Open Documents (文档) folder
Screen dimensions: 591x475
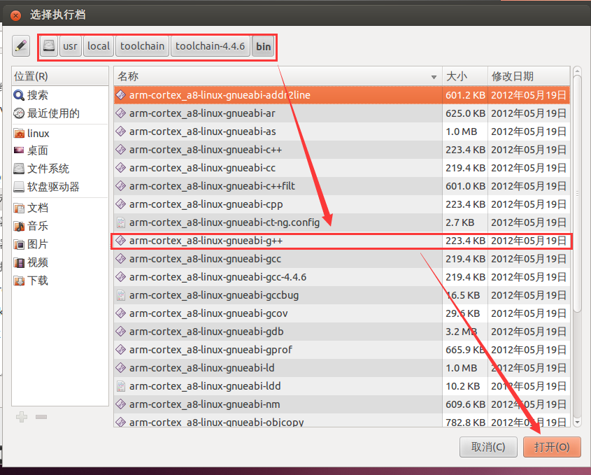pos(60,208)
